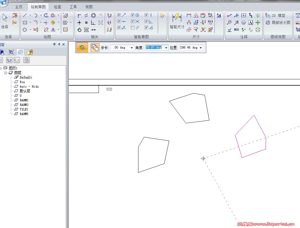Switch to the 主页 tab
Image resolution: width=300 pixels, height=228 pixels.
tap(19, 7)
